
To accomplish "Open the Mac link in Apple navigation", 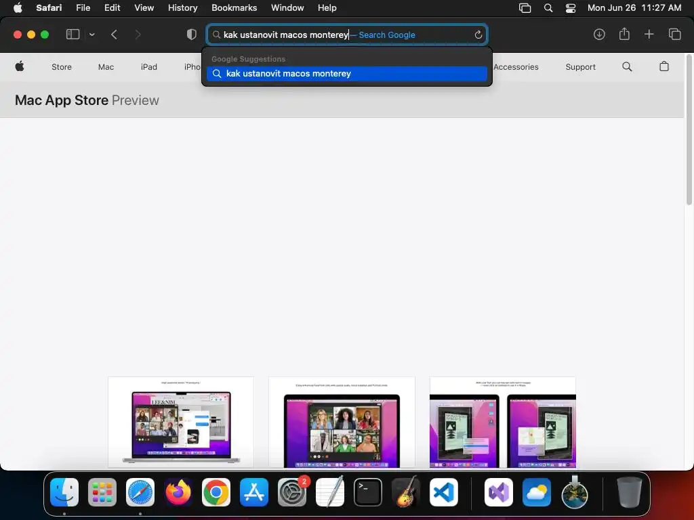I will 106,67.
